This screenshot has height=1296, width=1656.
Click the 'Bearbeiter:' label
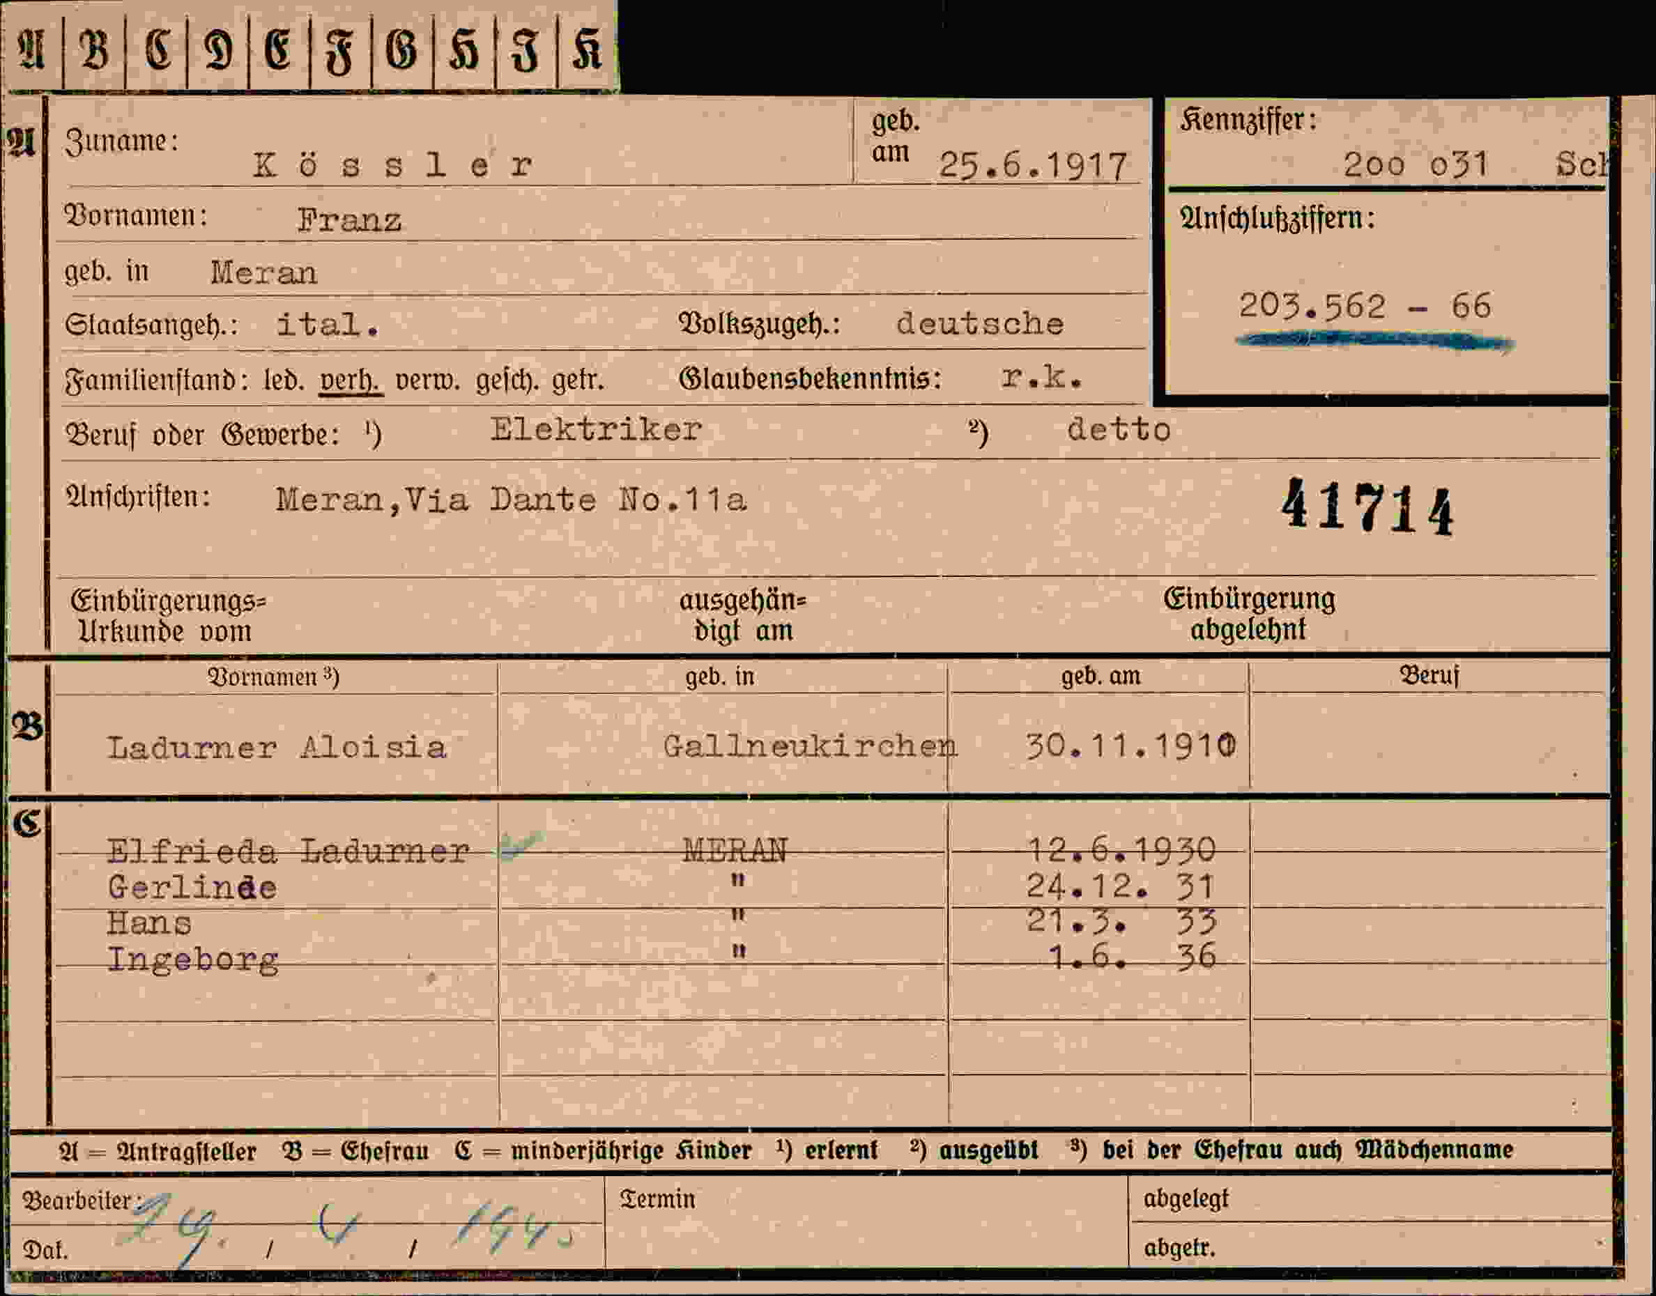tap(83, 1201)
